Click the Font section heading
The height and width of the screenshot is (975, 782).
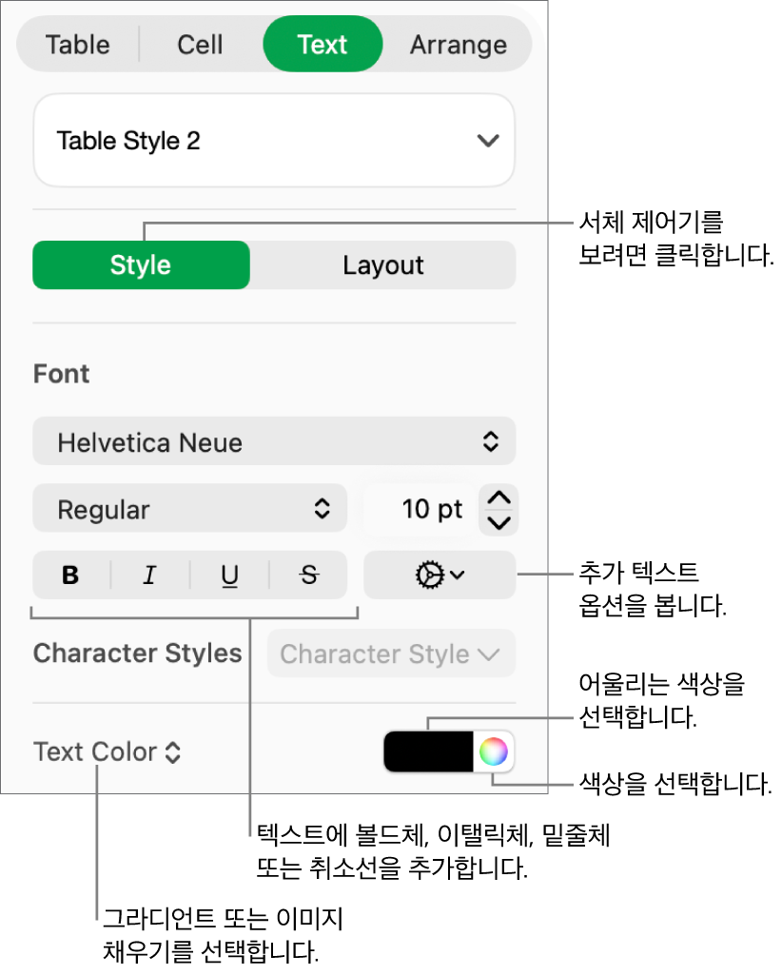coord(62,374)
